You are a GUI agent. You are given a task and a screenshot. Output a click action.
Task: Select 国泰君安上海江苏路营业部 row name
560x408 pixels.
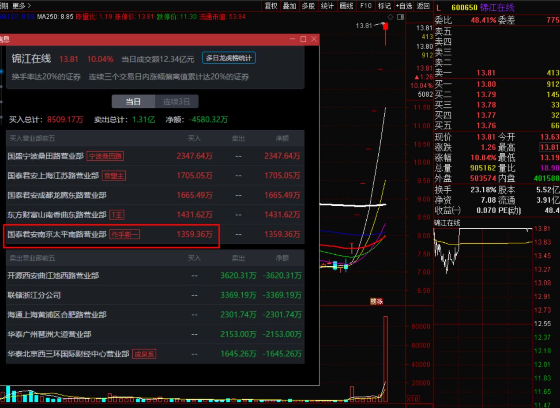click(x=53, y=176)
